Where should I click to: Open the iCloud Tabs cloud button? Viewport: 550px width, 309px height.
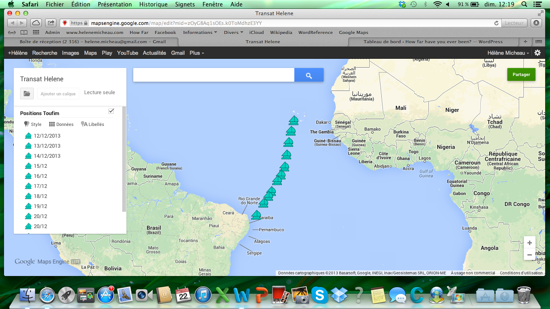tap(36, 23)
